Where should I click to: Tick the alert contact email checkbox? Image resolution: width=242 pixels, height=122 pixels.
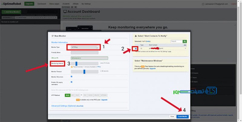pyautogui.click(x=136, y=48)
